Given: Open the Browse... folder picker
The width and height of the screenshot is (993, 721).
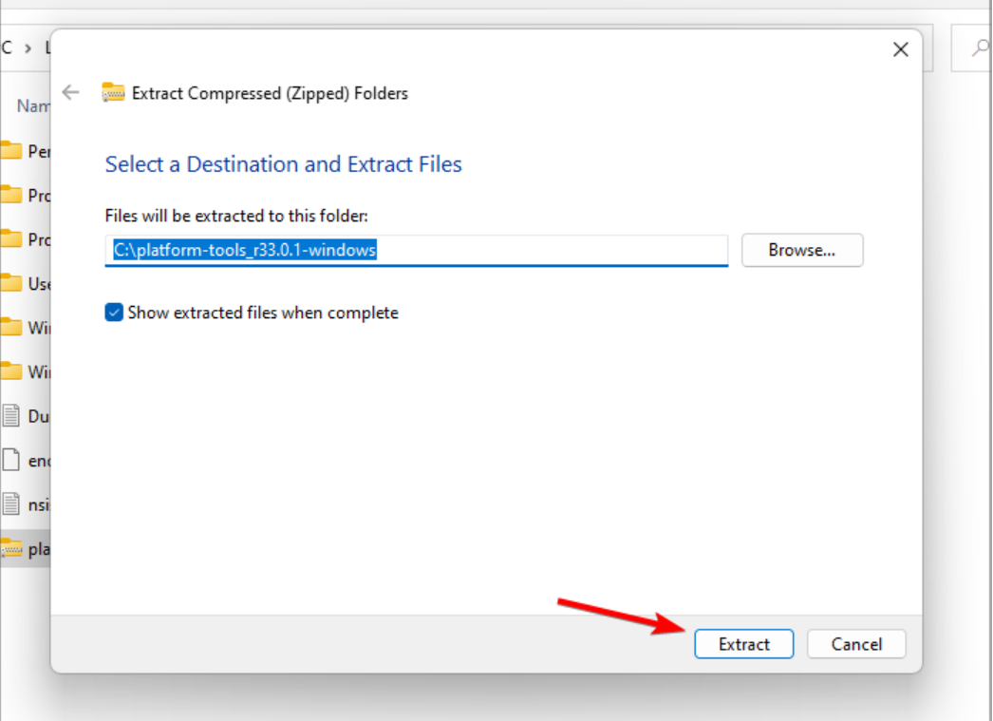Looking at the screenshot, I should pos(802,250).
